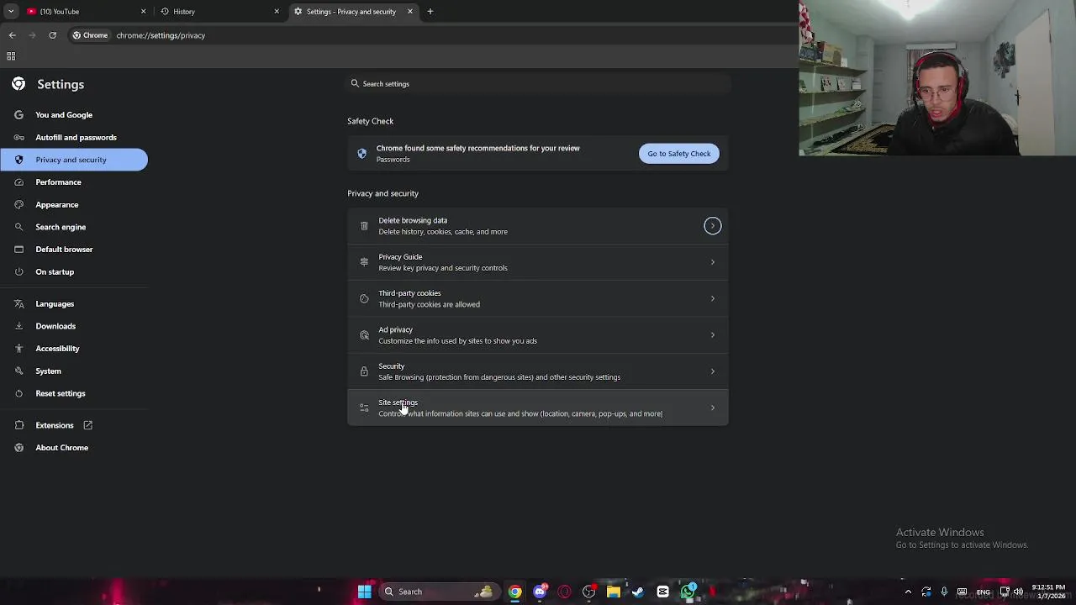The image size is (1076, 605).
Task: Expand the Third-party cookies row chevron
Action: [712, 298]
